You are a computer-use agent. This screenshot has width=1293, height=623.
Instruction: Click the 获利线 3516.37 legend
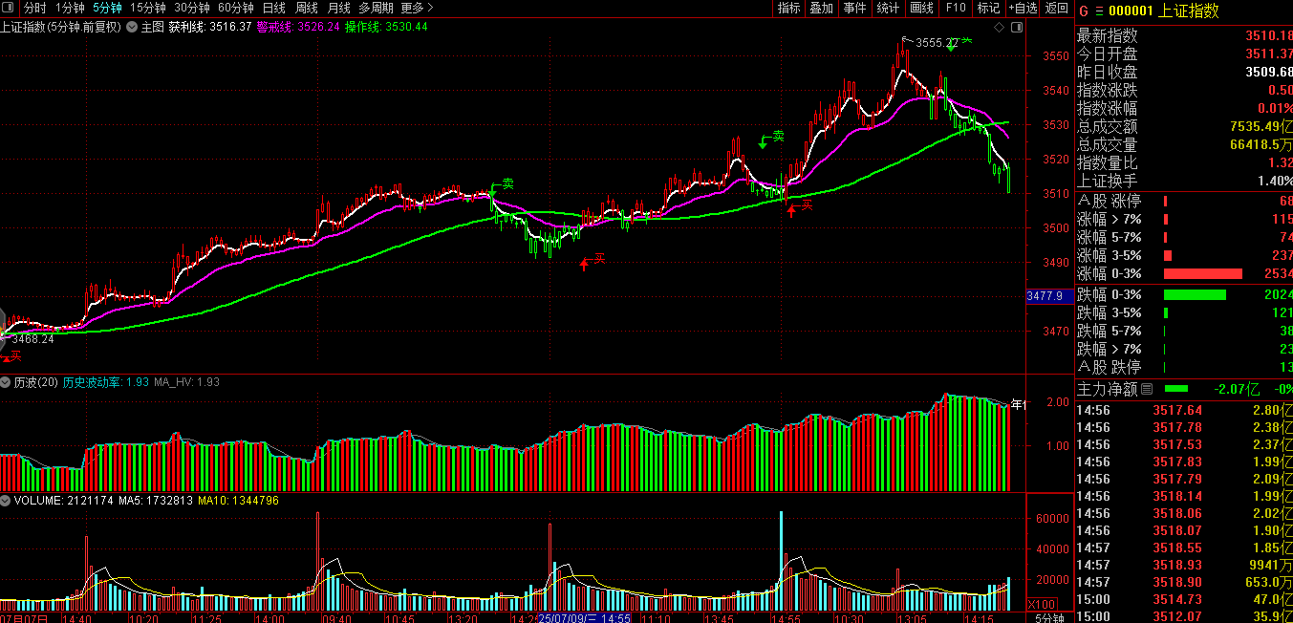click(210, 27)
